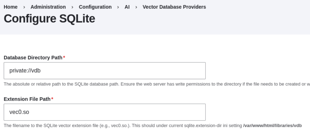Click the bold /var/www/html/libraries/vdb path
The height and width of the screenshot is (135, 310).
(272, 125)
